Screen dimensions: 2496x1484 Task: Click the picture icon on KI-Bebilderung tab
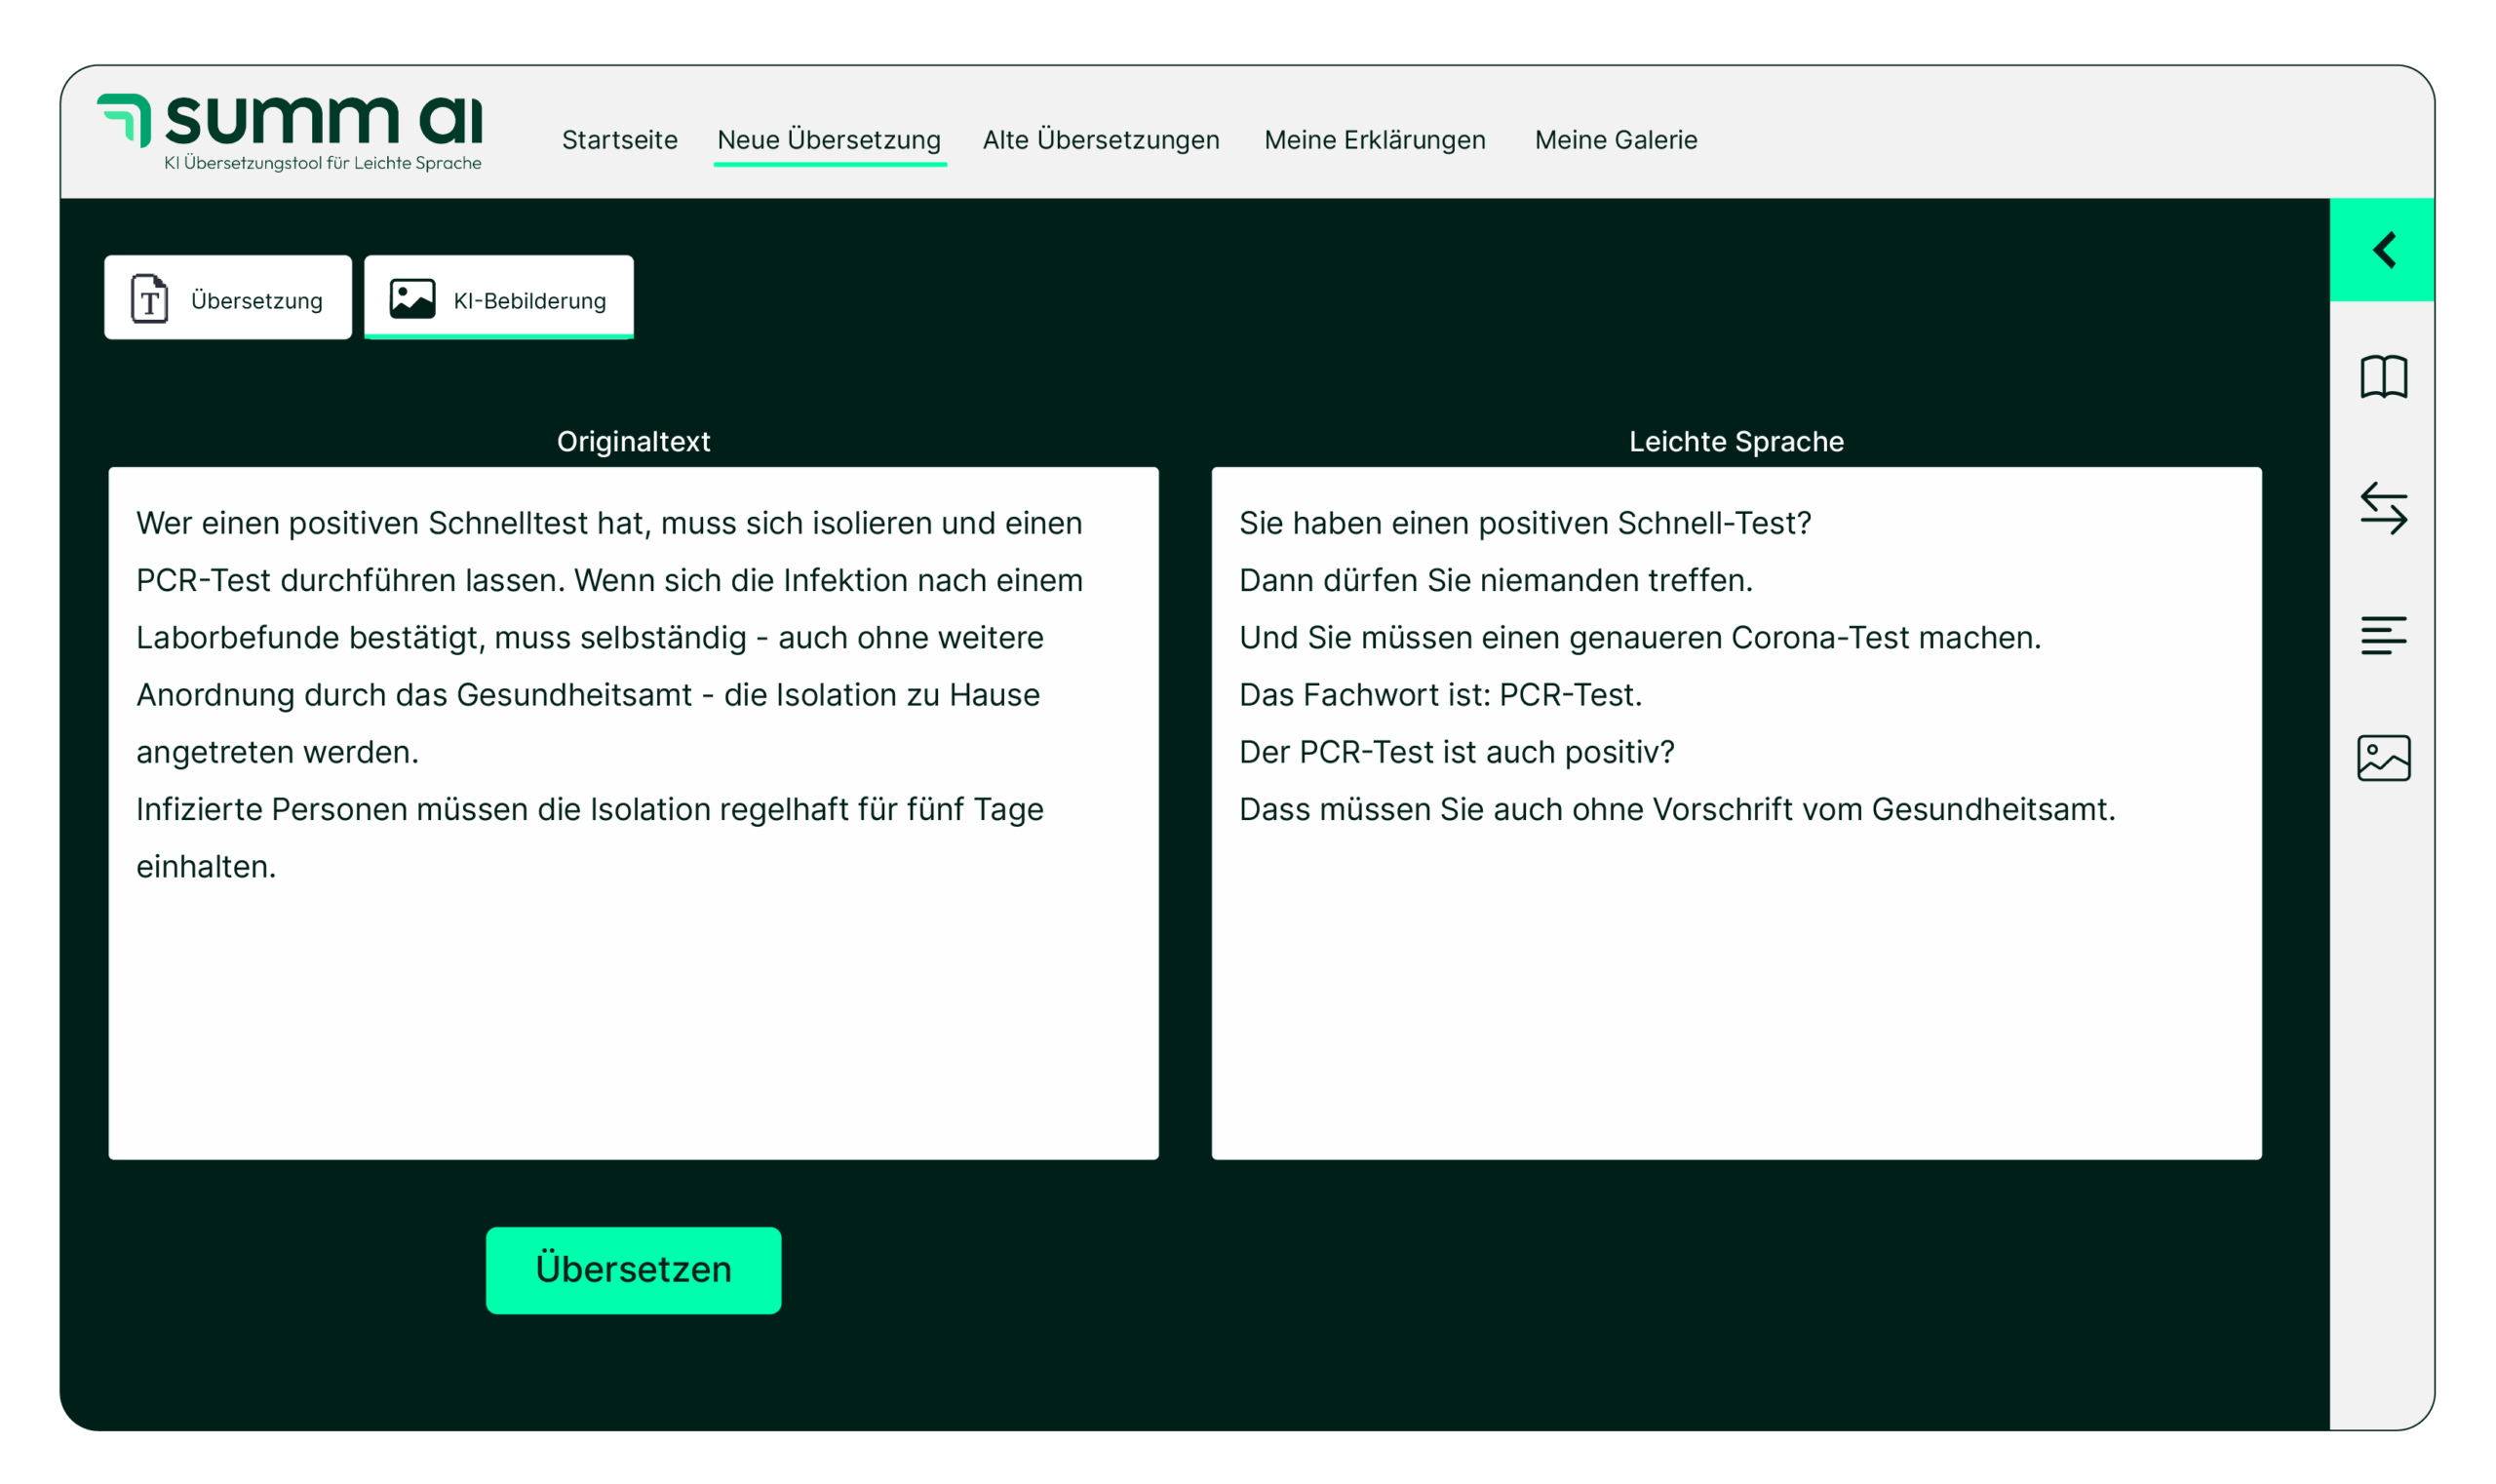click(412, 298)
